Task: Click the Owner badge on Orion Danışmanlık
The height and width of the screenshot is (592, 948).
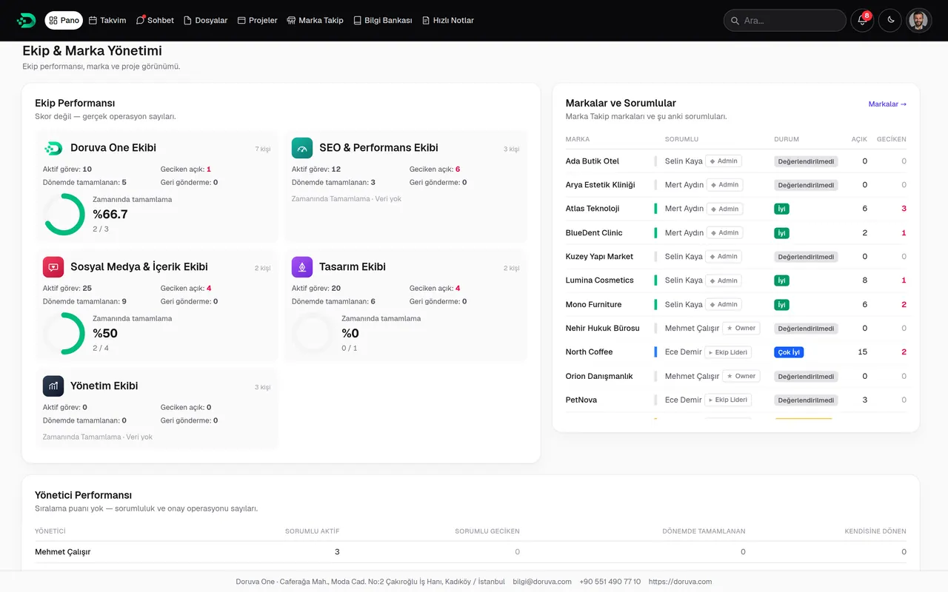Action: 741,377
